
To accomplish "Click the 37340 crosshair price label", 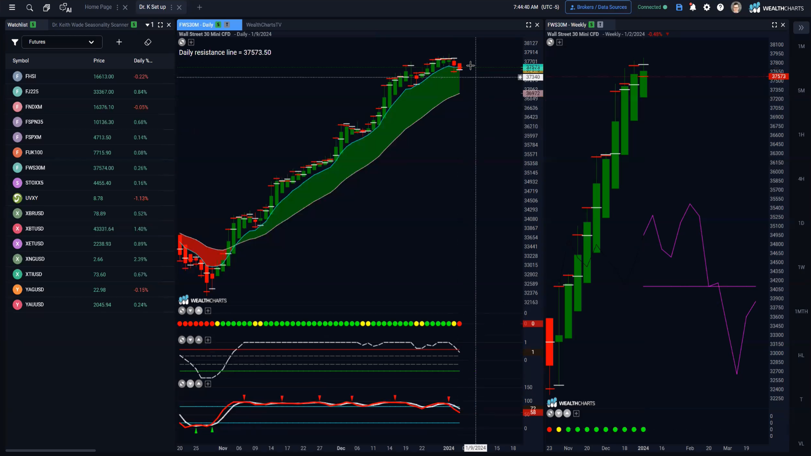I will [x=533, y=77].
